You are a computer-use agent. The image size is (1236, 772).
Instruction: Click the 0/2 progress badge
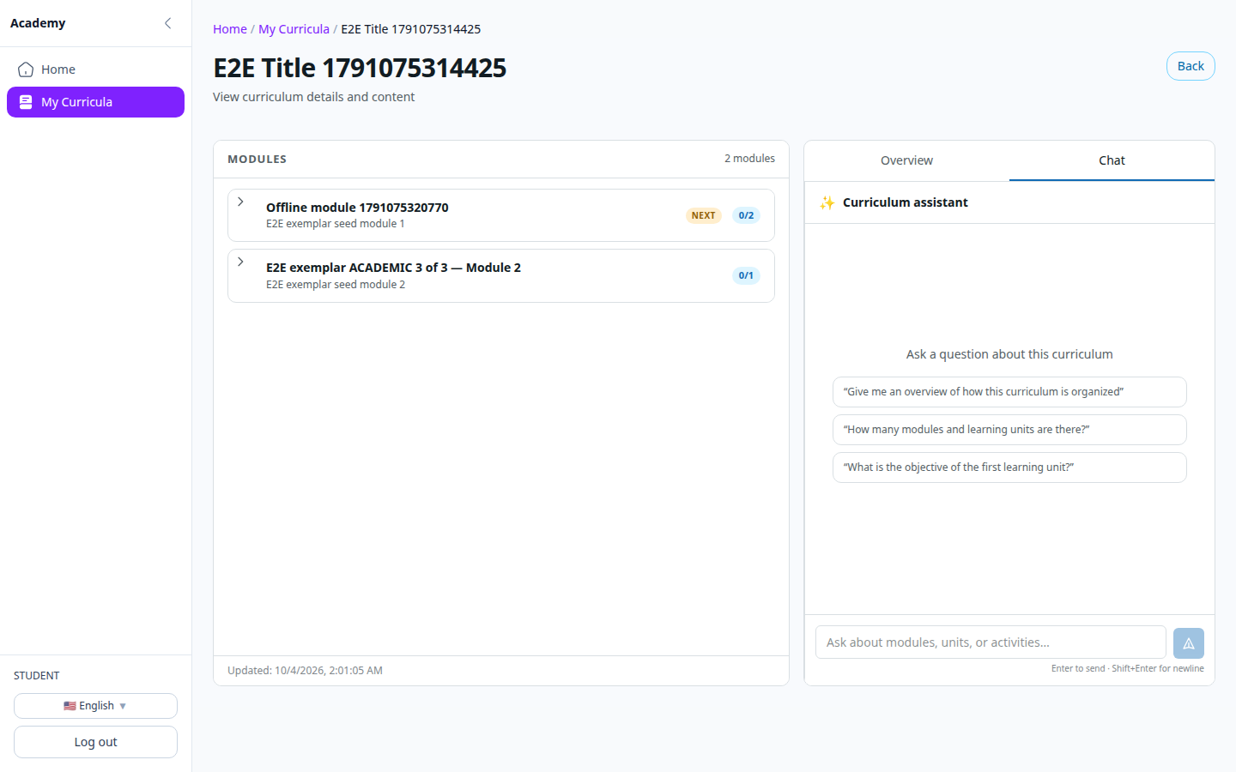coord(746,215)
